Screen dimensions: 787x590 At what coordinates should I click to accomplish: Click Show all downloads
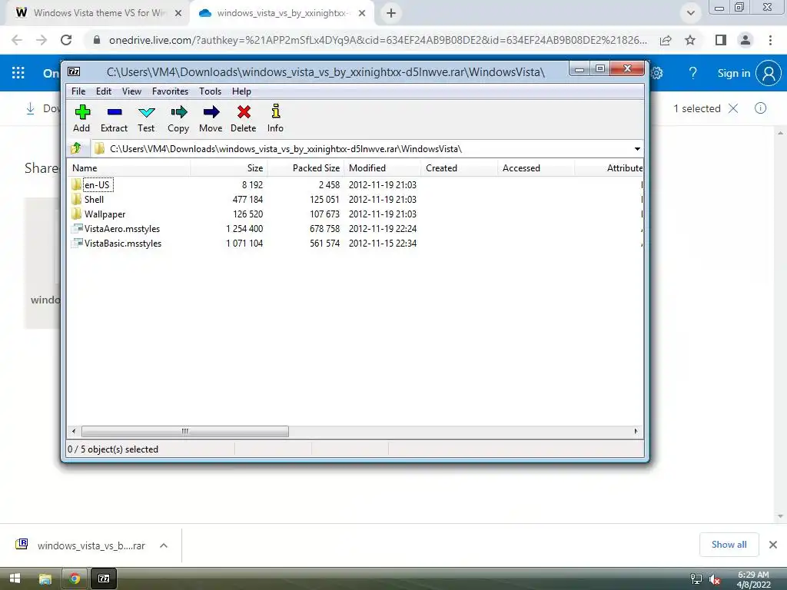click(729, 545)
